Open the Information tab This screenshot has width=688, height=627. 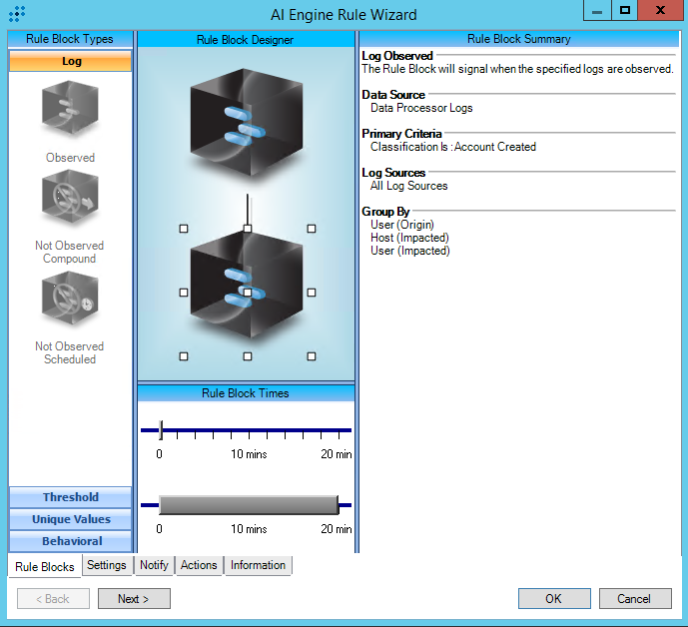point(258,565)
